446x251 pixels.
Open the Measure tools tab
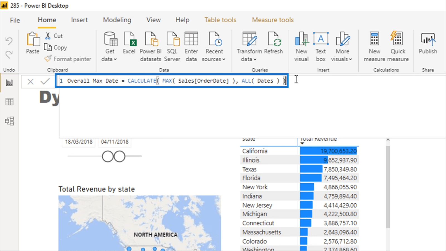click(x=273, y=20)
